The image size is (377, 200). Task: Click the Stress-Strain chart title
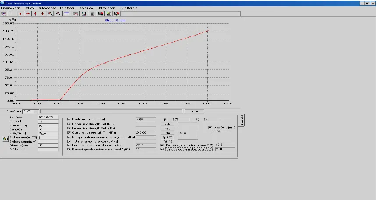pyautogui.click(x=115, y=21)
